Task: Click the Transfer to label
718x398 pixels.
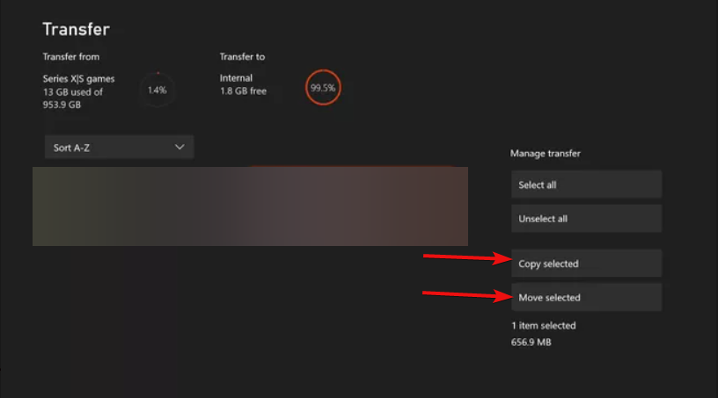Action: (242, 57)
